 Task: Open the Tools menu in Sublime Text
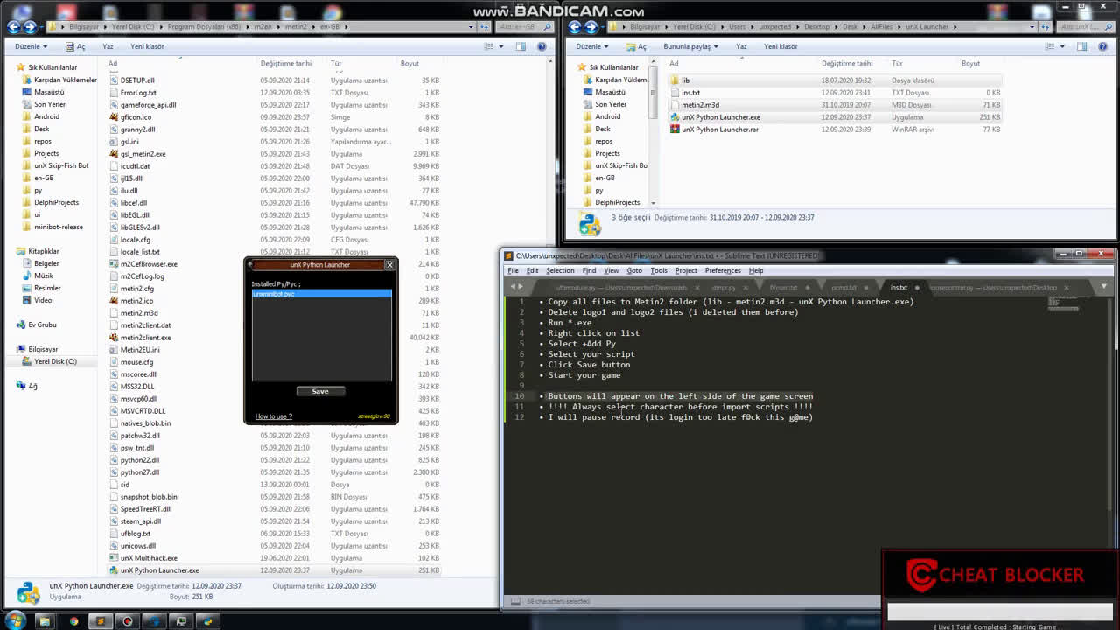659,270
